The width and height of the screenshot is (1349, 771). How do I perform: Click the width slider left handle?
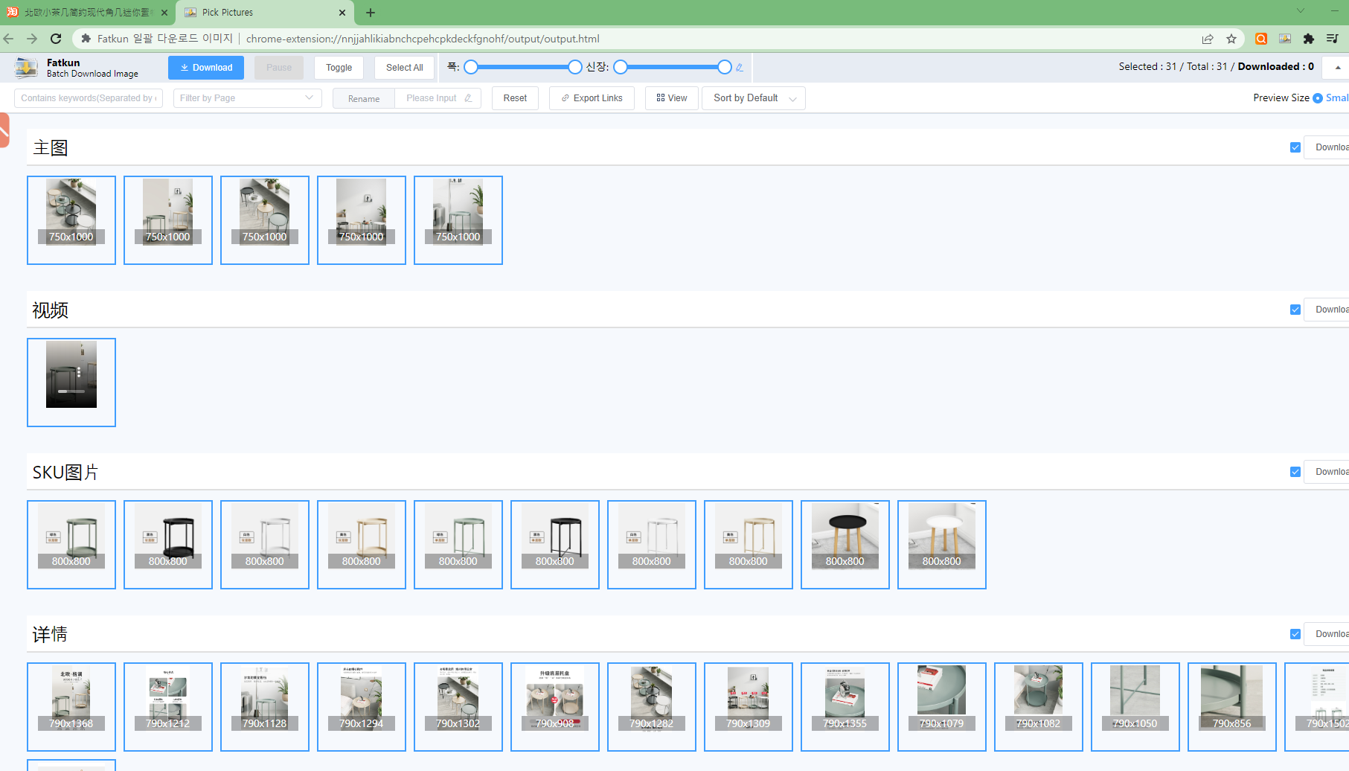pos(471,68)
